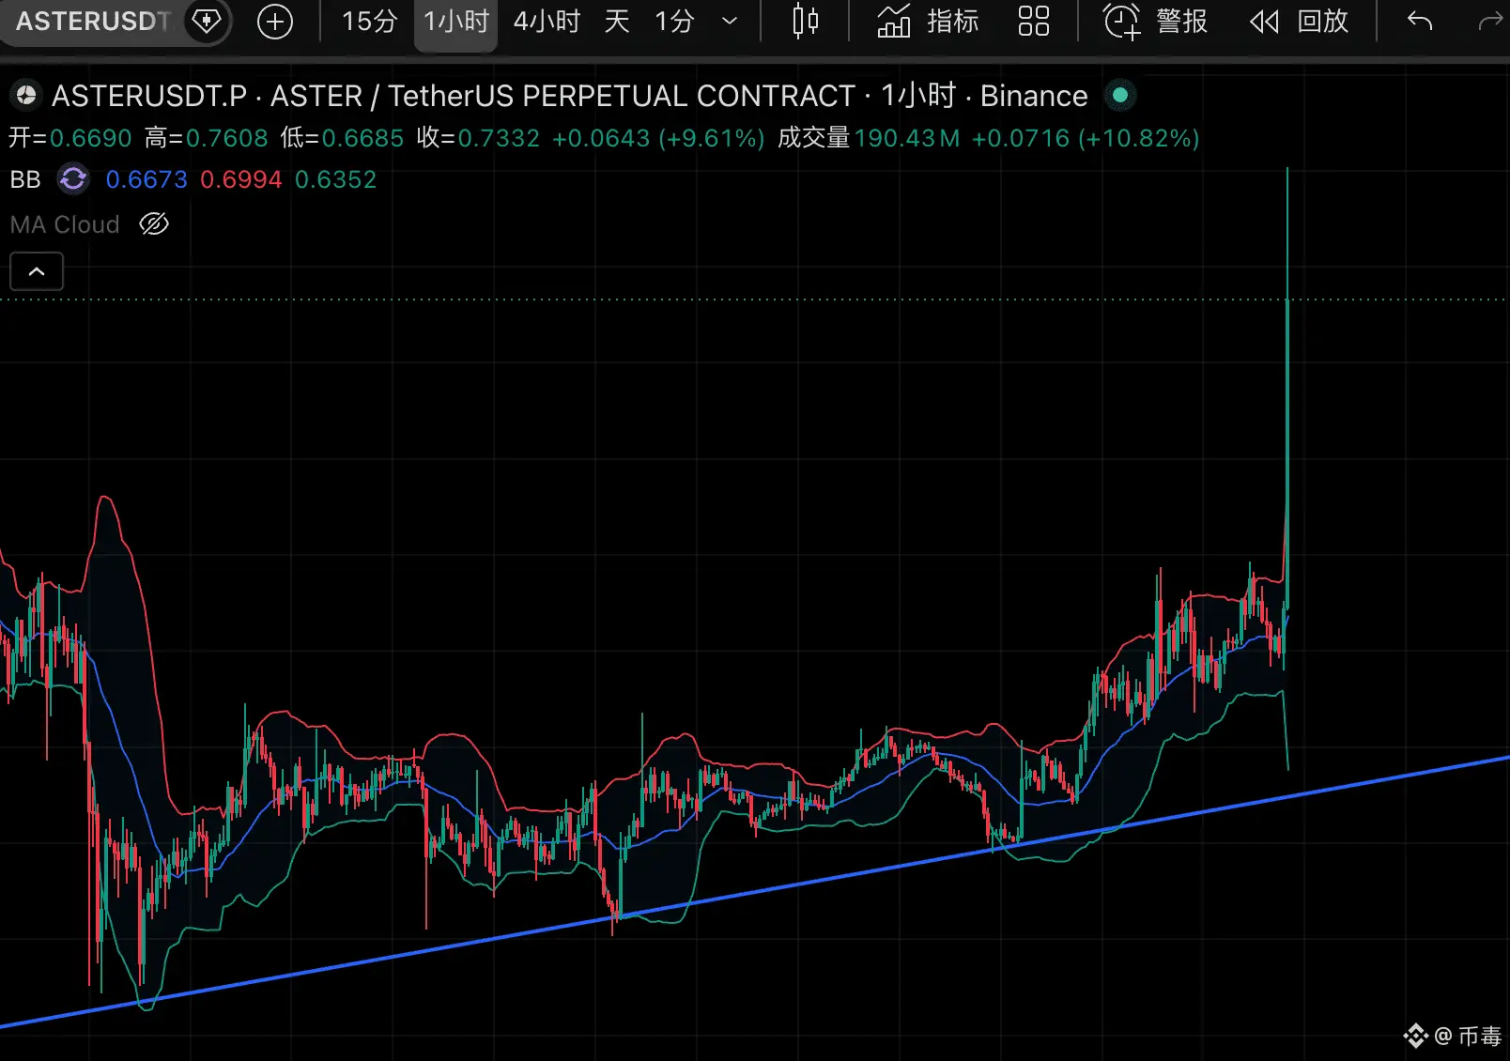Click the ASTERUSDT.P perpetual contract title
Image resolution: width=1510 pixels, height=1061 pixels.
[570, 96]
